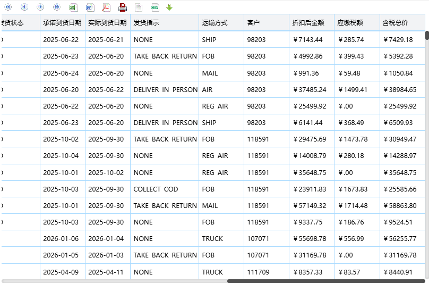The height and width of the screenshot is (283, 429).
Task: Select the cell ¥556.99
Action: 357,238
